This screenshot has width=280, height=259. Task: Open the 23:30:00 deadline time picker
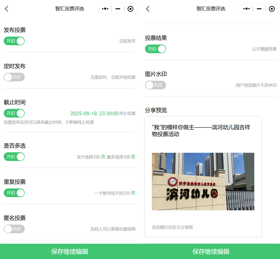(109, 113)
